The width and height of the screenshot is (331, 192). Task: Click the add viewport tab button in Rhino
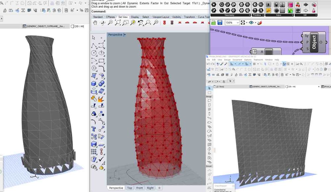[x=159, y=188]
